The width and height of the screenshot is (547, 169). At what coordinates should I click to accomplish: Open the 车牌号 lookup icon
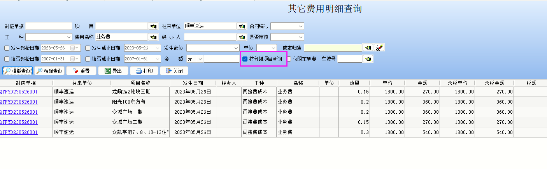[x=368, y=59]
